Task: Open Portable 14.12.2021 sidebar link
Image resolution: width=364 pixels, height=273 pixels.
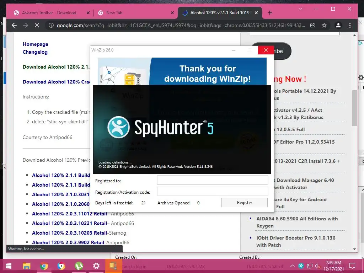Action: (305, 95)
